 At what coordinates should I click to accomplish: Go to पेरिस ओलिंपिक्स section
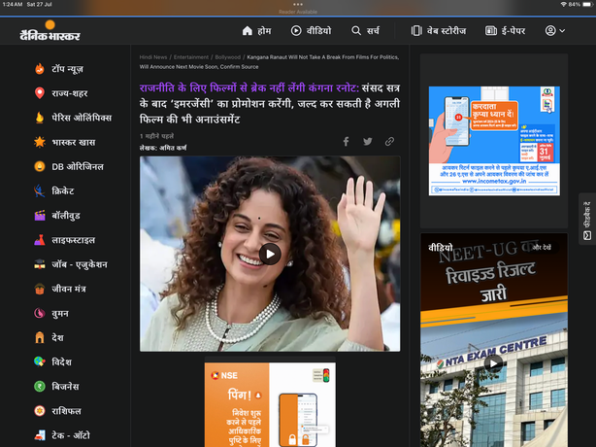click(x=82, y=118)
